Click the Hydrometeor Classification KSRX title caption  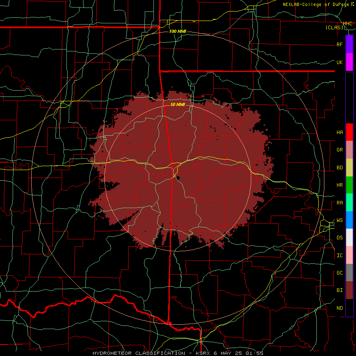[178, 353]
